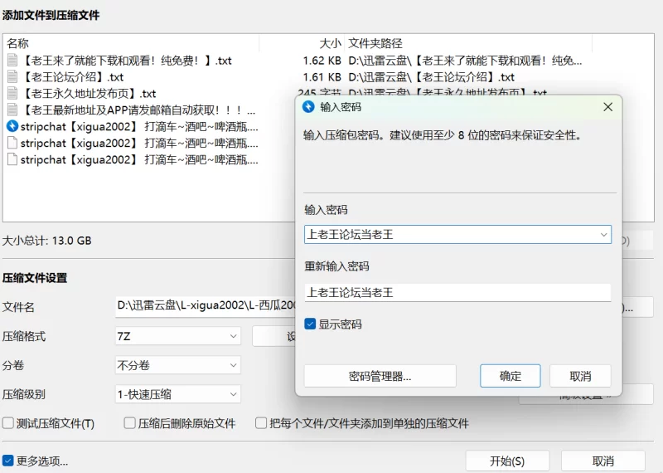Click the 文件名 path field
663x473 pixels.
click(x=205, y=305)
